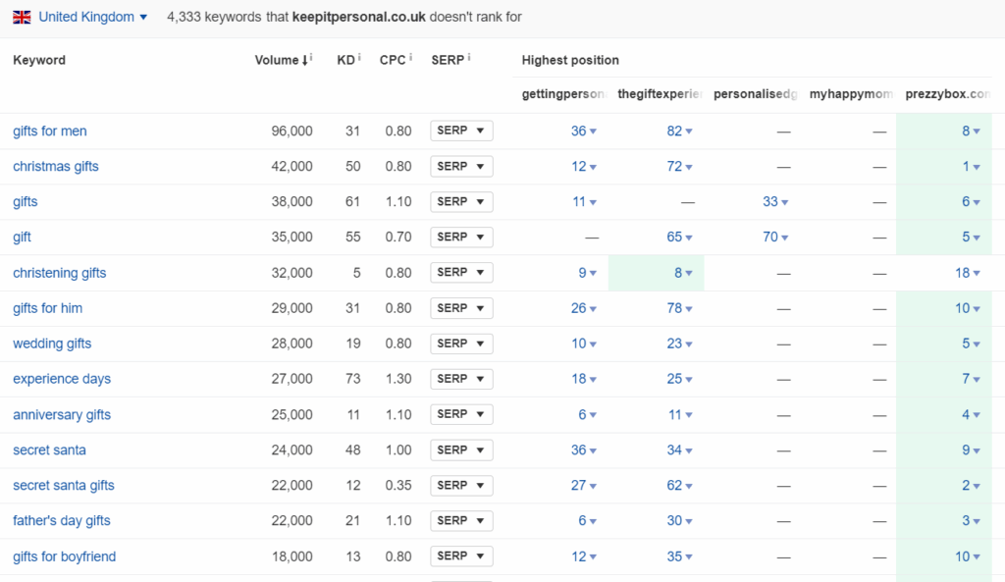Expand SERP dropdown for 'christening gifts'
Viewport: 1005px width, 582px height.
point(461,273)
